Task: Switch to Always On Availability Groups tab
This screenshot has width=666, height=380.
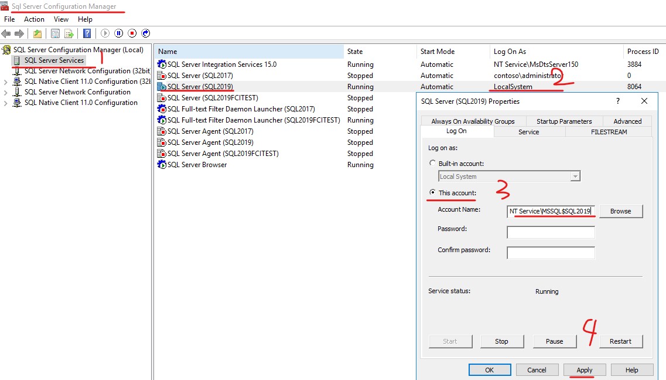Action: (x=473, y=121)
